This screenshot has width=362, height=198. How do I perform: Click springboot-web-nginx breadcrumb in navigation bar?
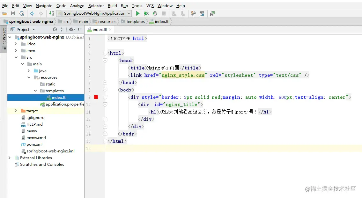[29, 21]
